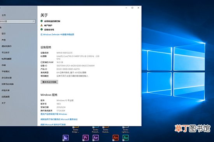Select the Adobe Photoshop desktop shortcut label
This screenshot has width=214, height=142.
click(96, 131)
